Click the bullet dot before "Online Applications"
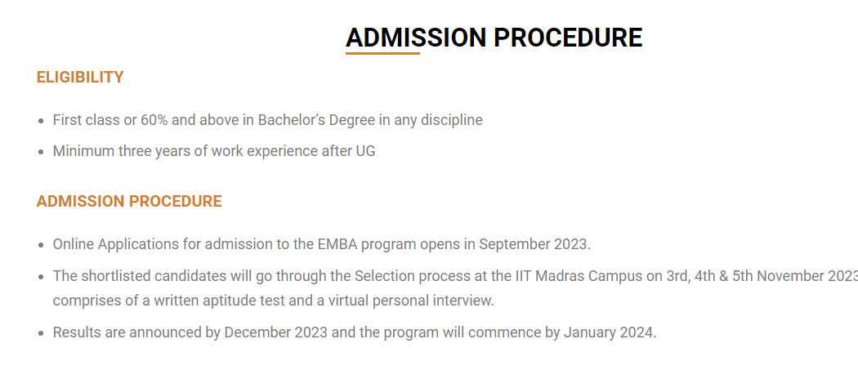This screenshot has width=858, height=388. (41, 245)
